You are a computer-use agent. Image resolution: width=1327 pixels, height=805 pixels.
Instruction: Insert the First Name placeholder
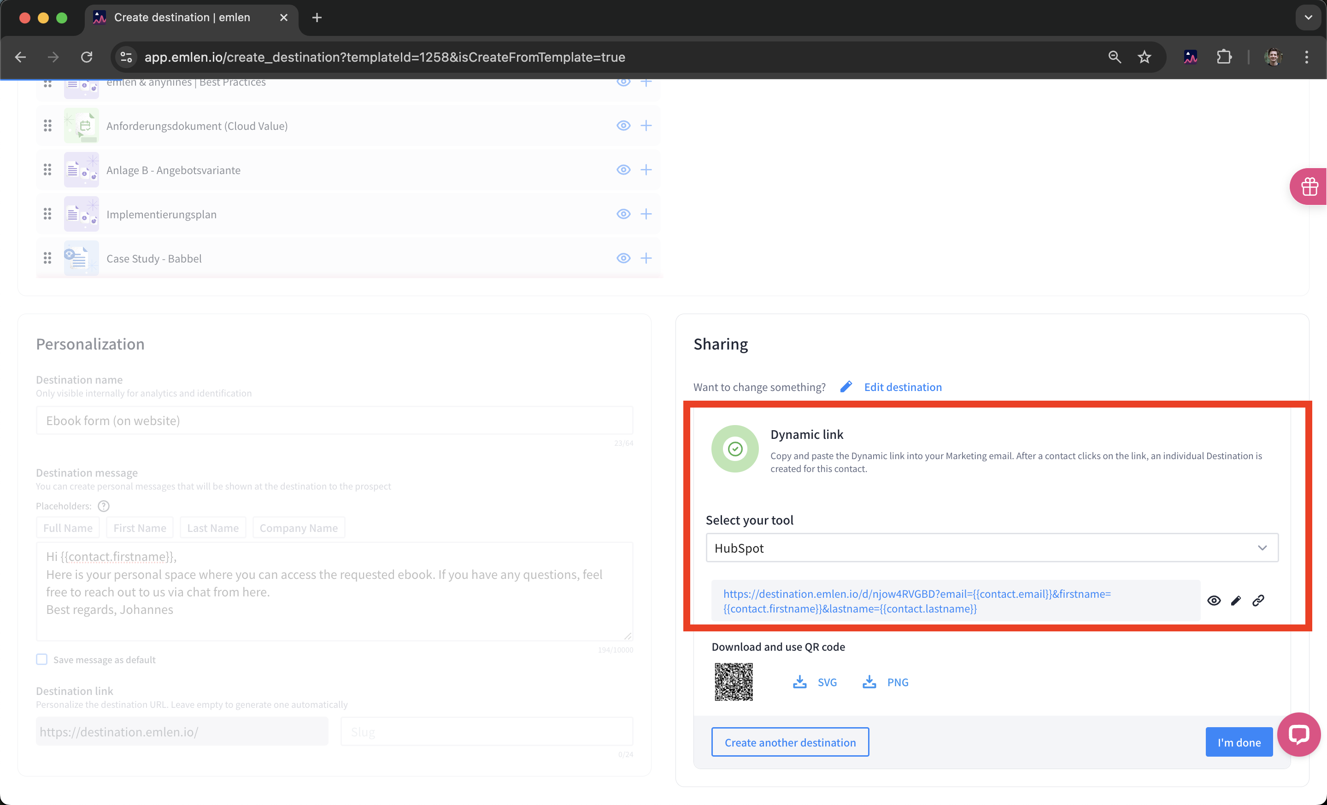(x=140, y=528)
